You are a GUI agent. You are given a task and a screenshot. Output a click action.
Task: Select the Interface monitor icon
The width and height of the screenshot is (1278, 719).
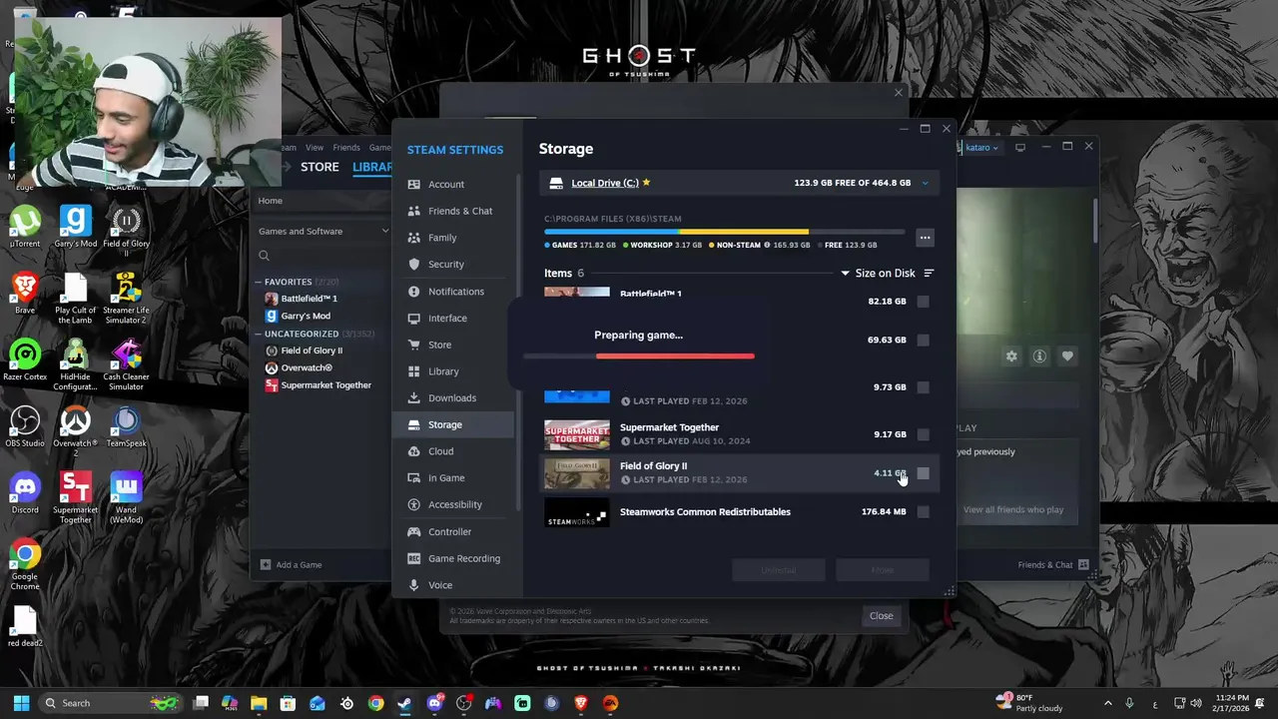(413, 318)
